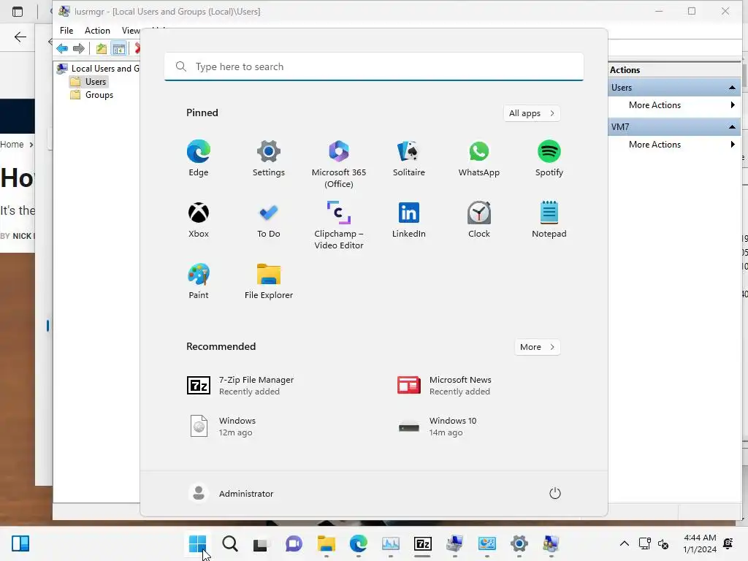This screenshot has height=561, width=748.
Task: Open Edge browser on taskbar
Action: click(358, 543)
